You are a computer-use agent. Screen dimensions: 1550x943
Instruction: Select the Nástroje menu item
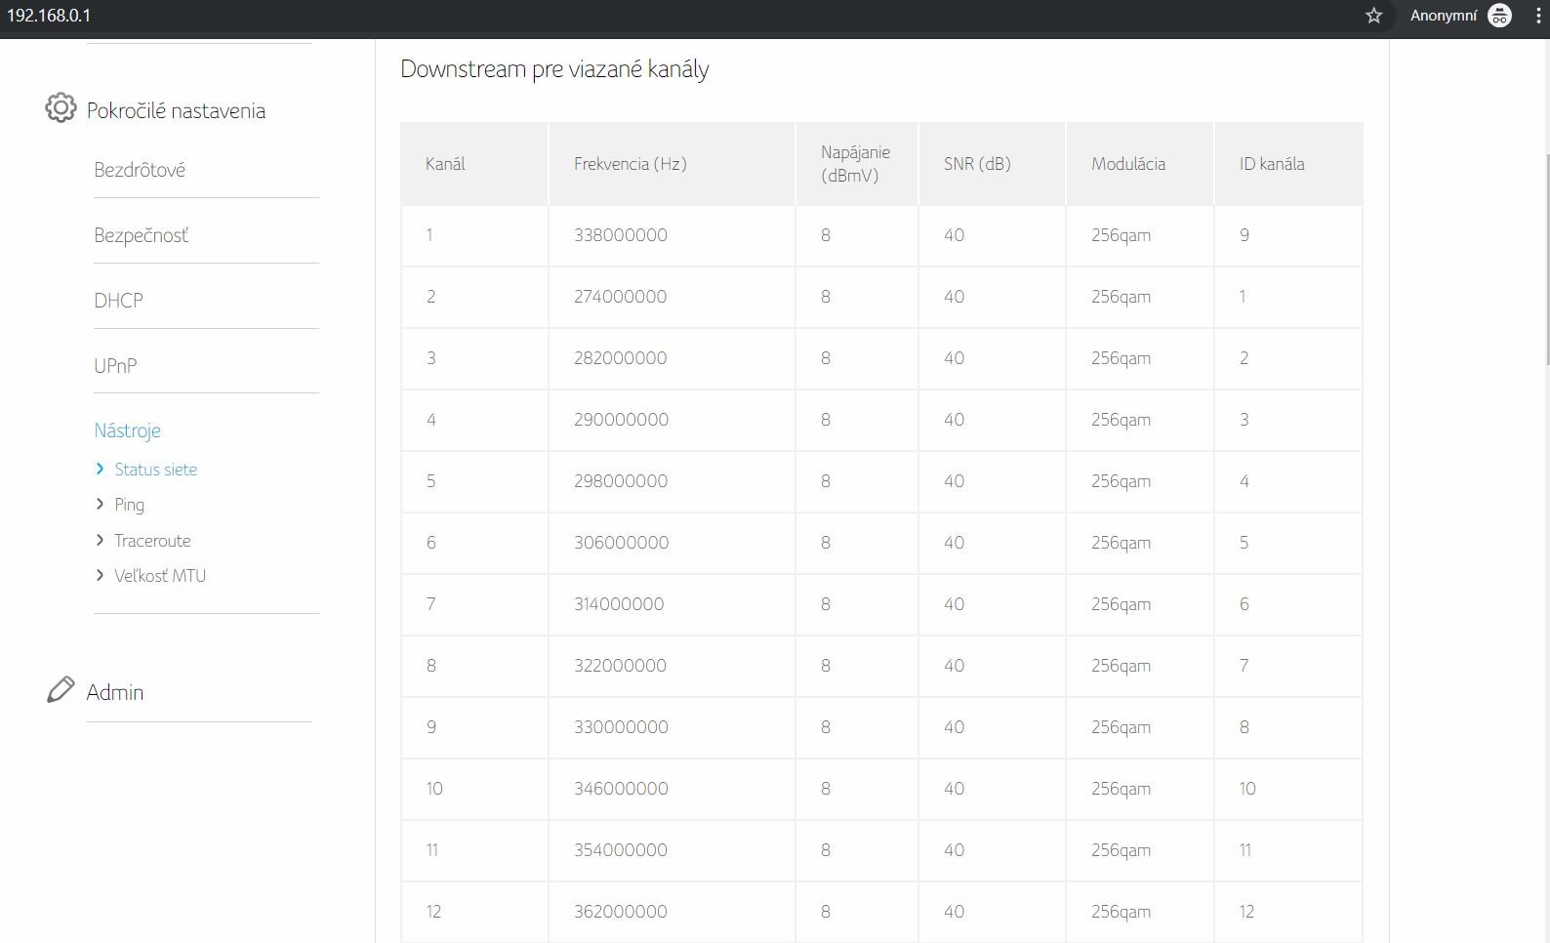[x=127, y=430]
